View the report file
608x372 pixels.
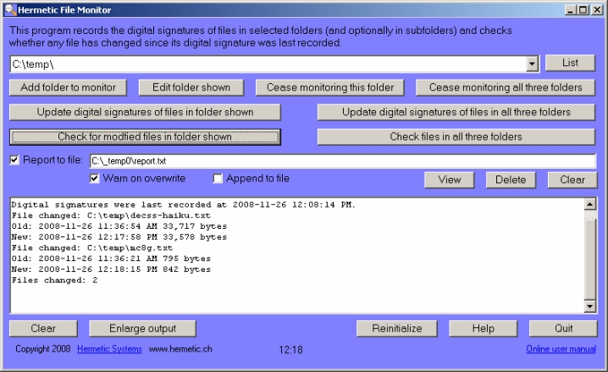tap(449, 180)
